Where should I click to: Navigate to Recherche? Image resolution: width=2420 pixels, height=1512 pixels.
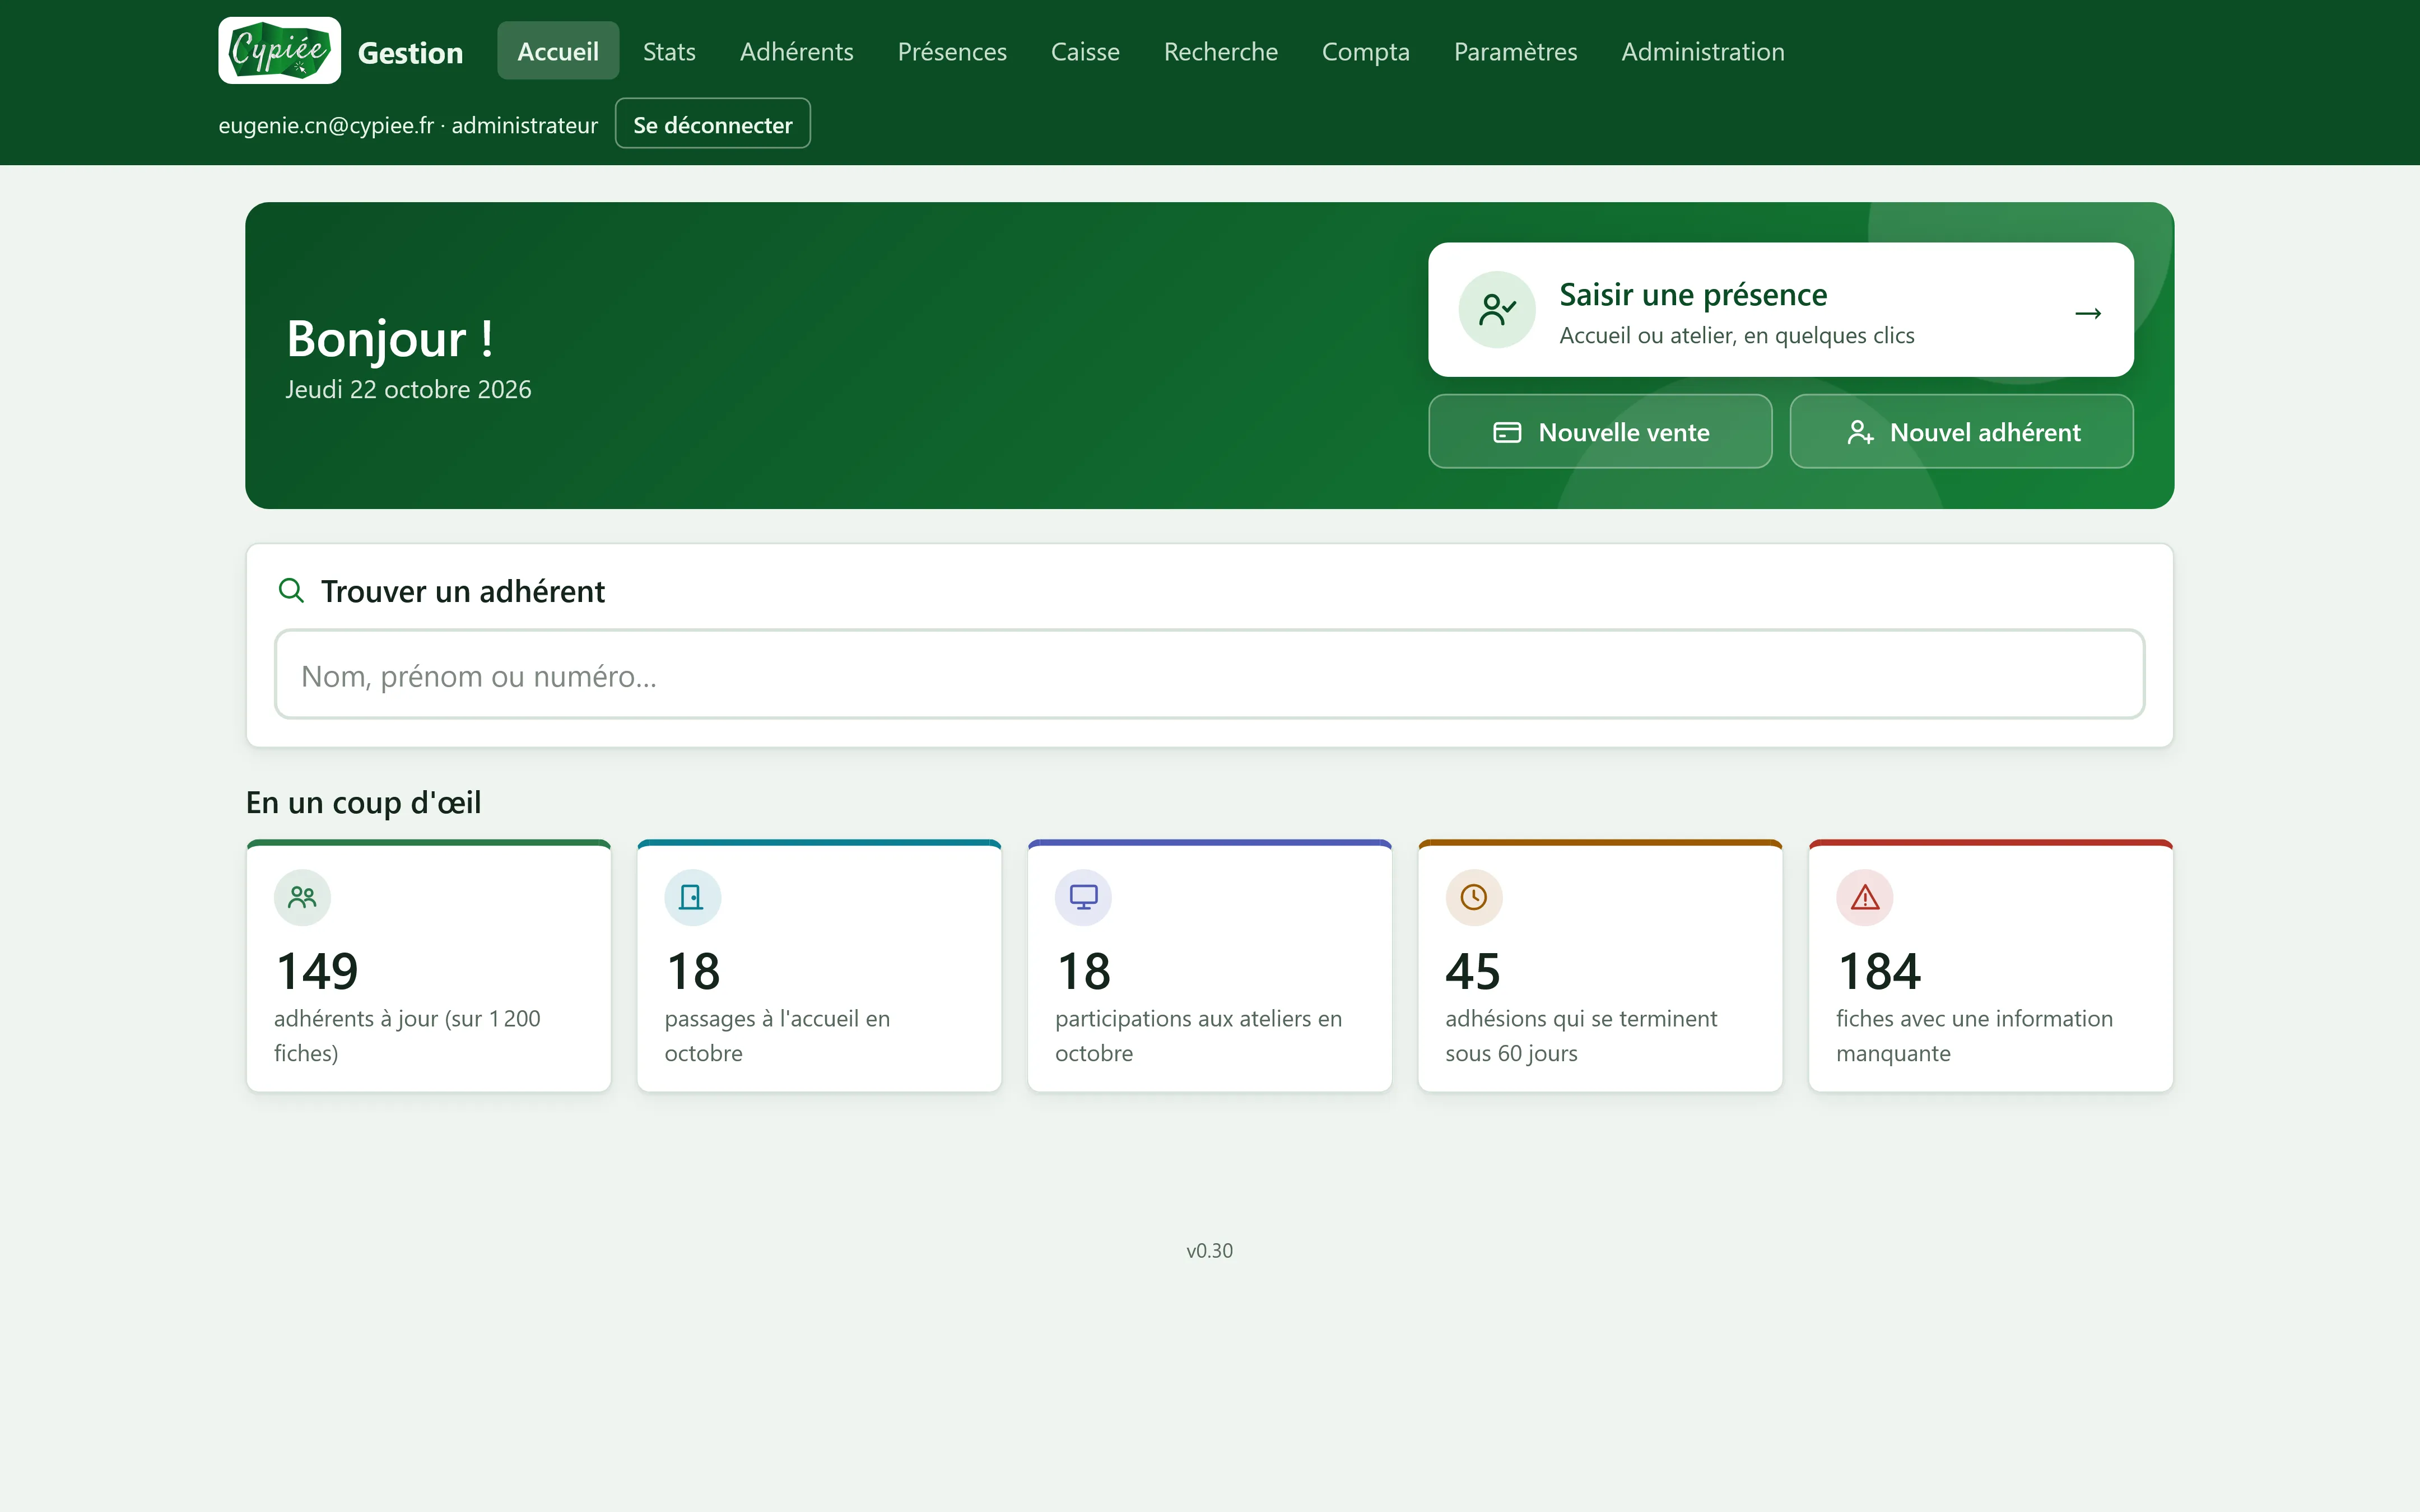click(x=1220, y=51)
